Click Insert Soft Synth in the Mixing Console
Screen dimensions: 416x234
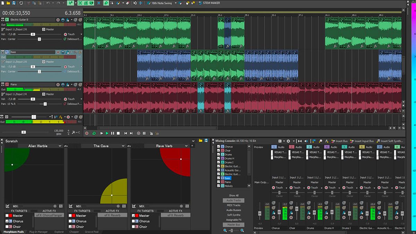[390, 141]
